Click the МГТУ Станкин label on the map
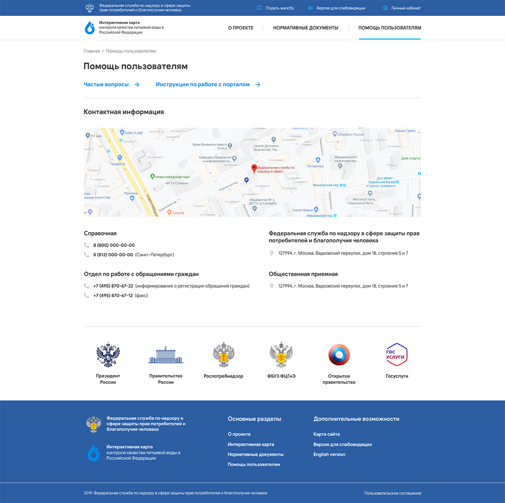 (x=177, y=183)
